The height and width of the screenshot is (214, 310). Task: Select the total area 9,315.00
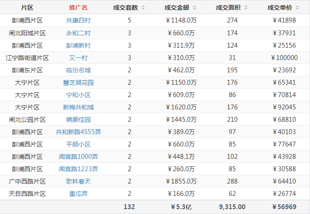pyautogui.click(x=232, y=207)
